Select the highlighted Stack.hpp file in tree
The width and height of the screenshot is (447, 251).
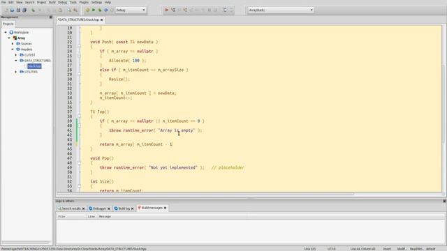point(34,66)
